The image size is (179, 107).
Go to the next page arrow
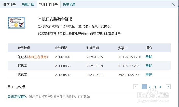tap(168, 87)
